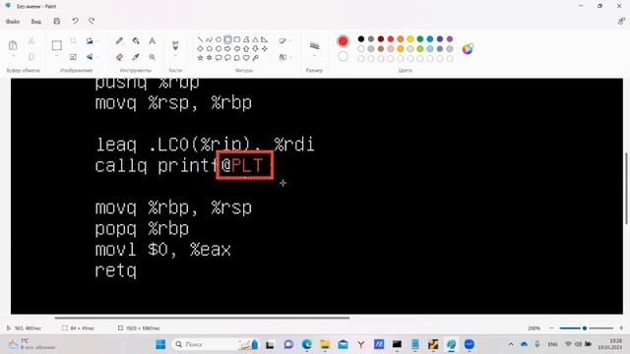Pick the curve shape
The height and width of the screenshot is (354, 630).
coord(209,39)
